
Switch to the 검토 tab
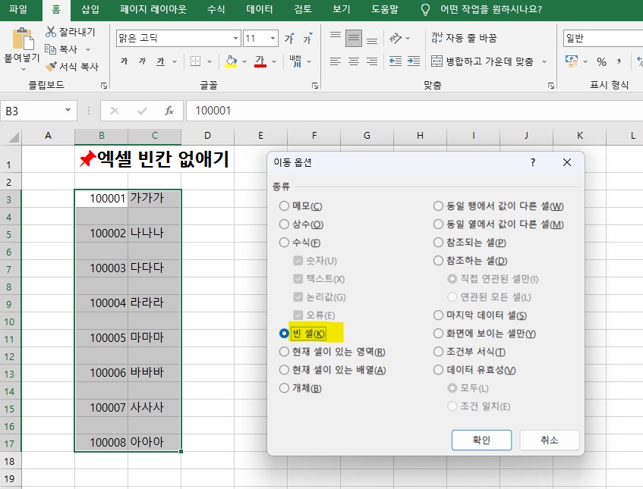pos(303,9)
